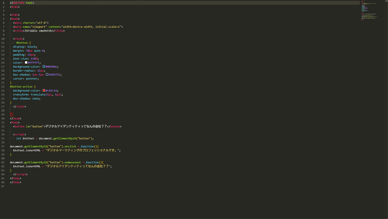Open the blue color swatch beside #00508e
The image size is (388, 219).
[44, 67]
